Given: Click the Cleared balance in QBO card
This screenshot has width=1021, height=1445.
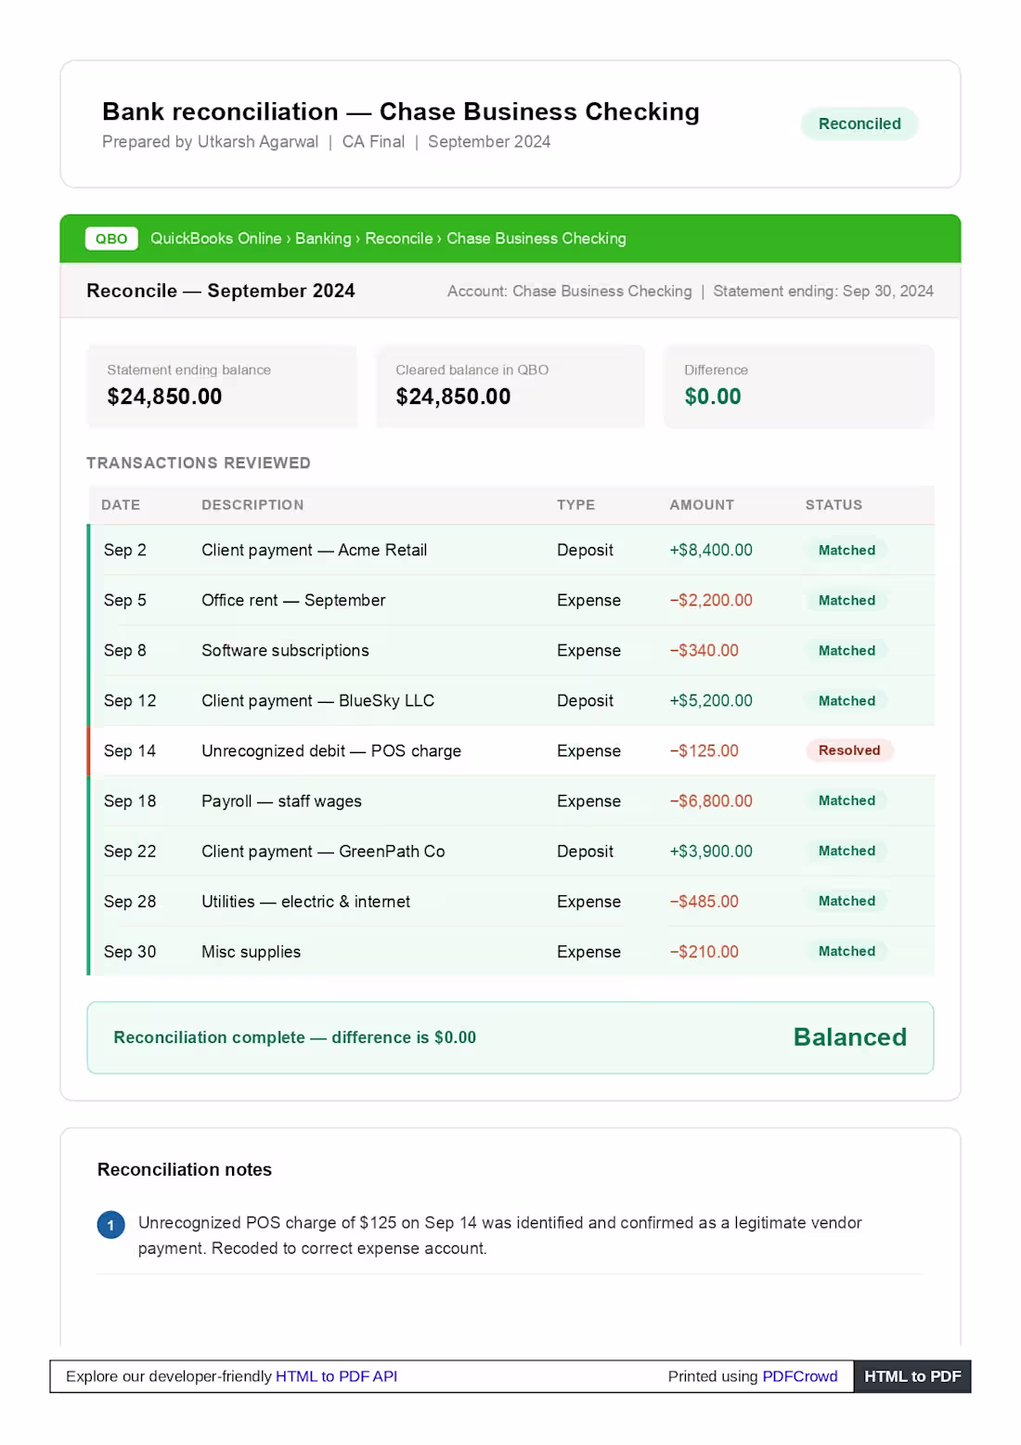Looking at the screenshot, I should pyautogui.click(x=510, y=386).
